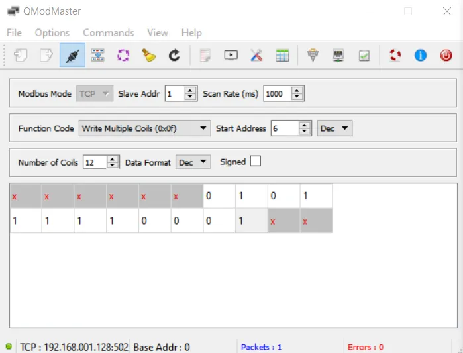This screenshot has height=353, width=463.
Task: Click the blue Info about icon
Action: [420, 56]
